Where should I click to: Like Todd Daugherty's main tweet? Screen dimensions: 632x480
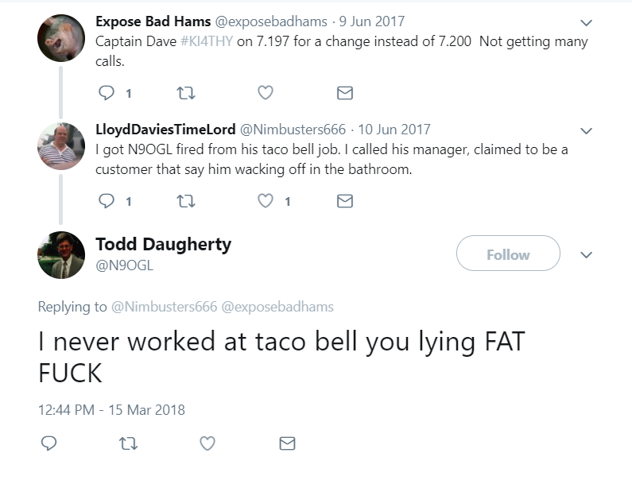pos(207,443)
